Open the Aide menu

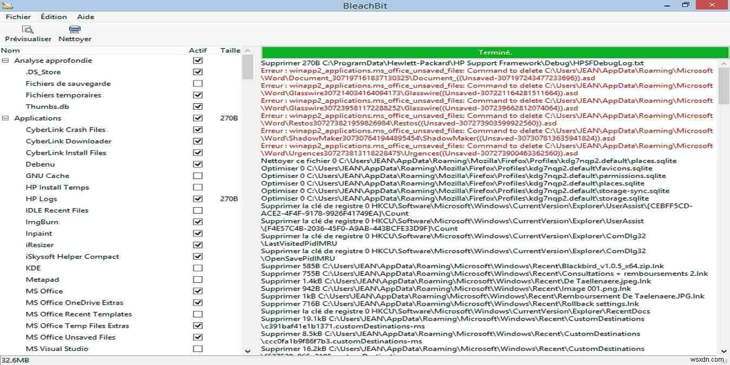tap(85, 16)
